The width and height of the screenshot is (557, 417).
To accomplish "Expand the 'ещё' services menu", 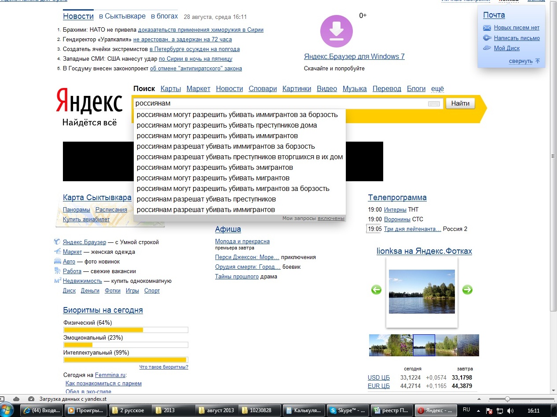I will point(437,88).
